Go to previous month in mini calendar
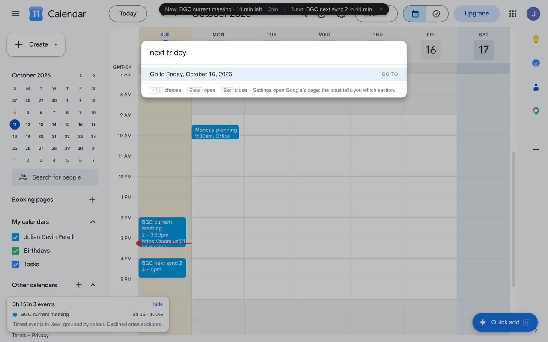 (x=81, y=75)
